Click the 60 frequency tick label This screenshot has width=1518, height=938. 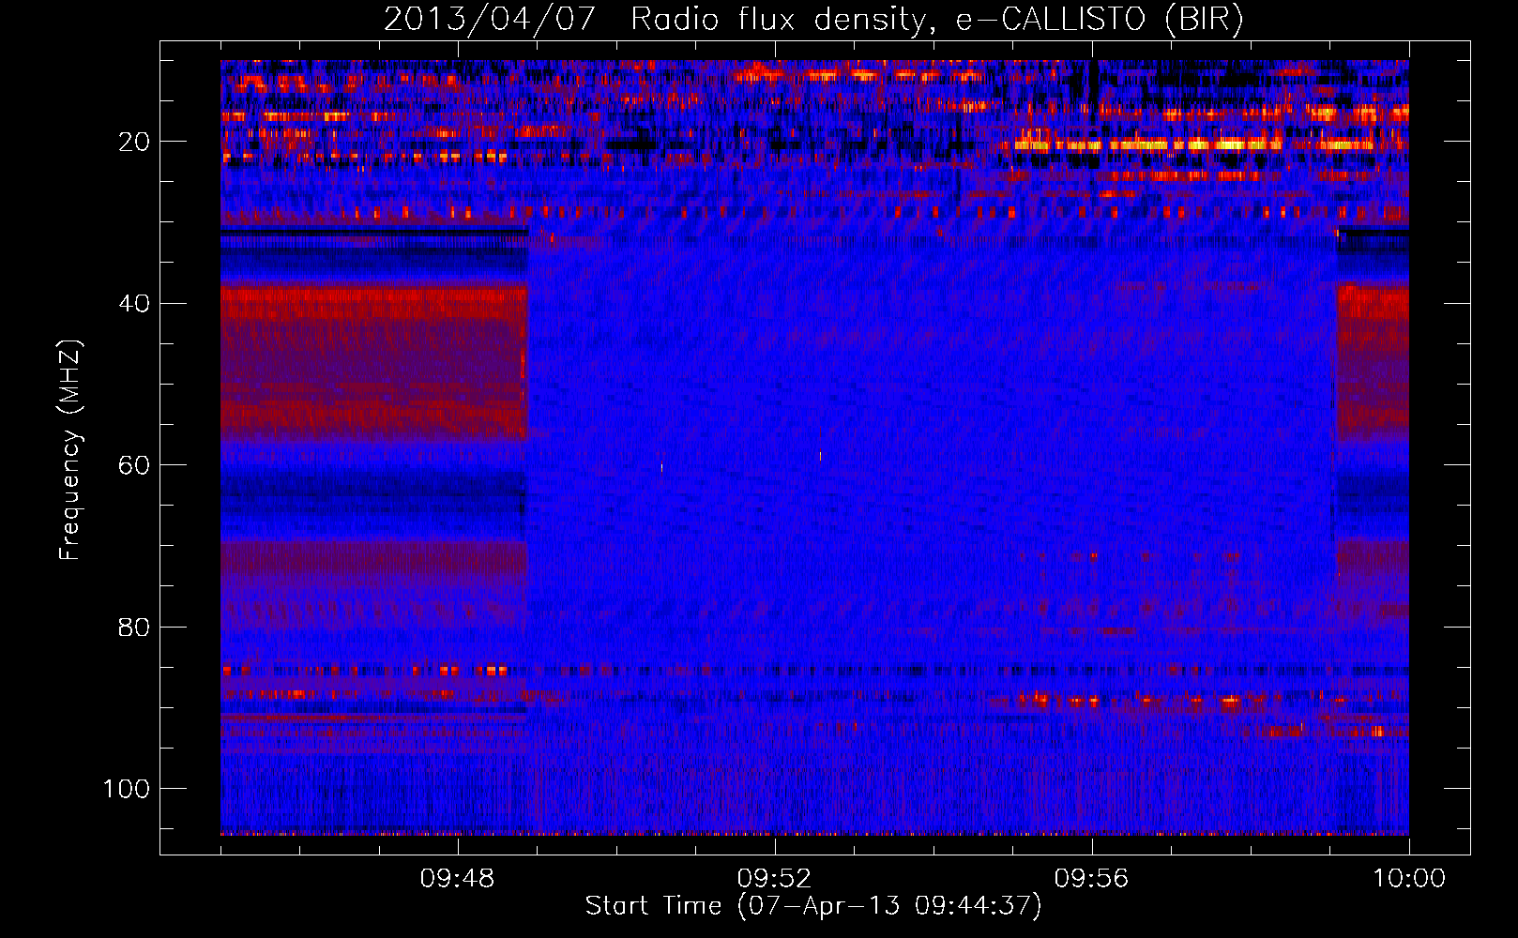135,465
